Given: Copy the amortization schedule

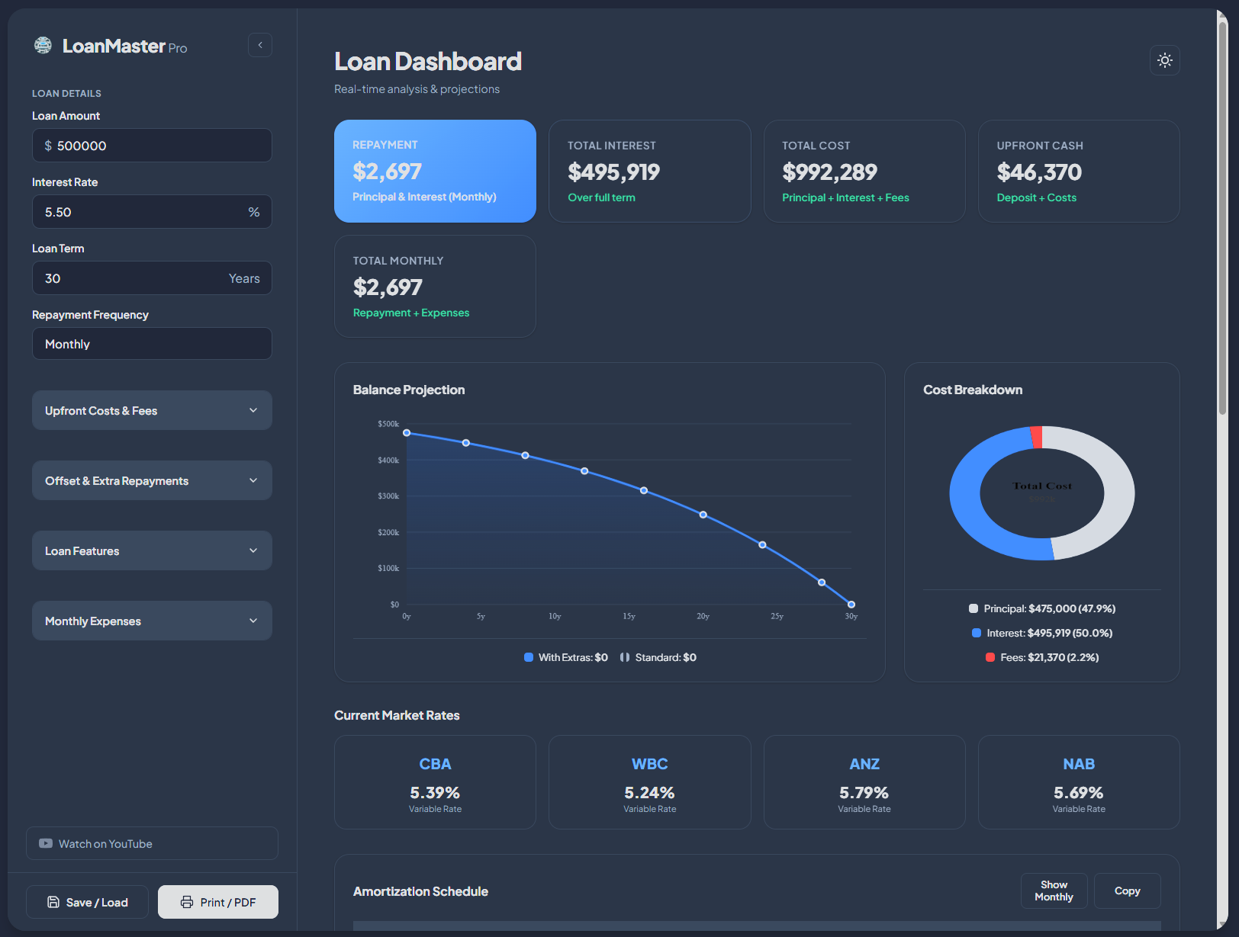Looking at the screenshot, I should pyautogui.click(x=1127, y=890).
